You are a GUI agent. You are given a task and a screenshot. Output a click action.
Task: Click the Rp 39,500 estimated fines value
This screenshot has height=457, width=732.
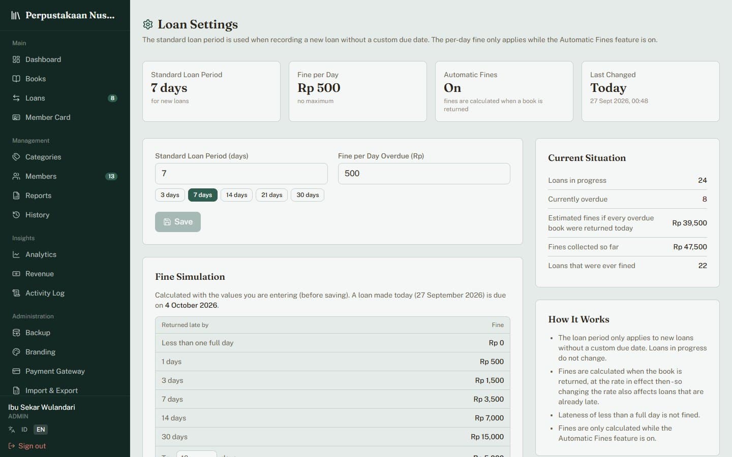[689, 223]
